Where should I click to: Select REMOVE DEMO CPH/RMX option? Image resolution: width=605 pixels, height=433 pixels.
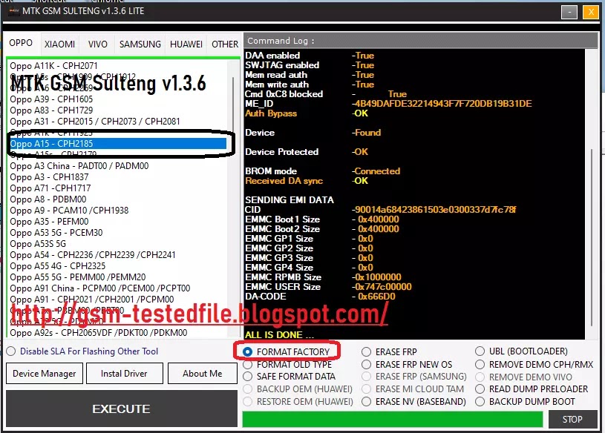(534, 365)
